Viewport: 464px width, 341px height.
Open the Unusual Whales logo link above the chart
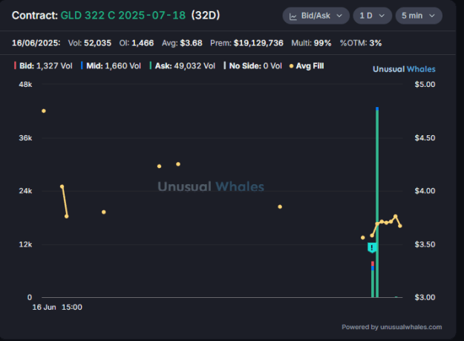pos(404,69)
